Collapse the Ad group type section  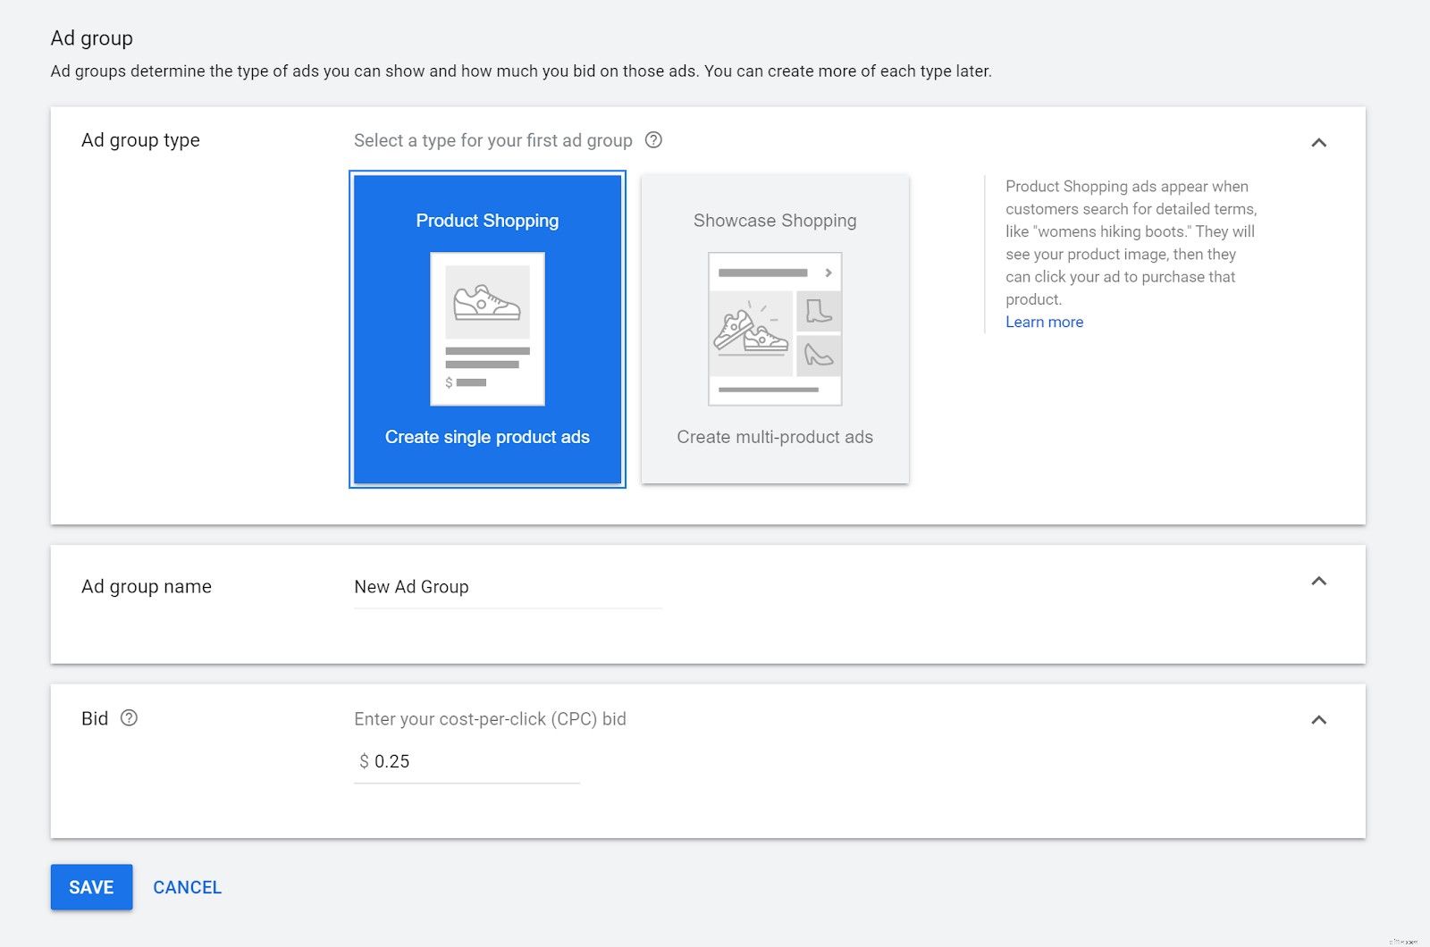(1319, 141)
